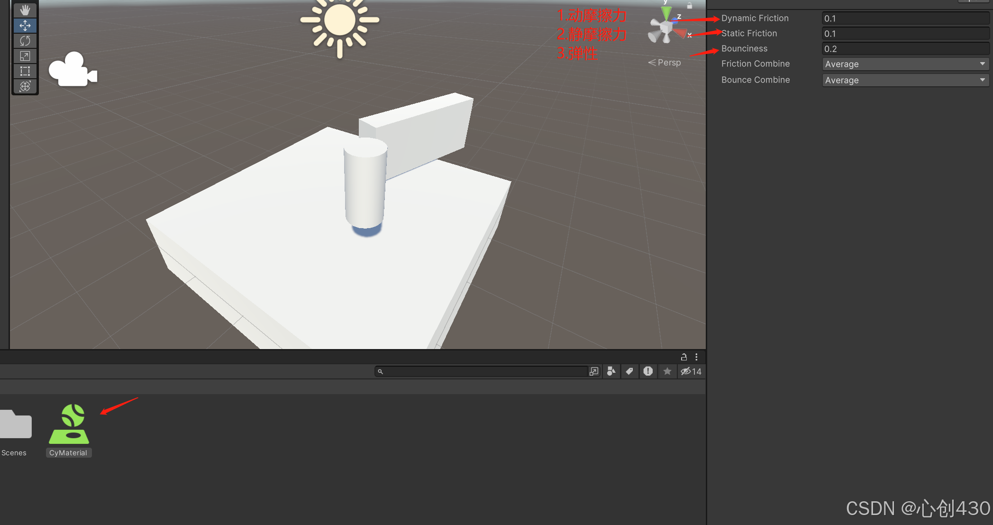
Task: Select the Rect transform tool
Action: (x=25, y=71)
